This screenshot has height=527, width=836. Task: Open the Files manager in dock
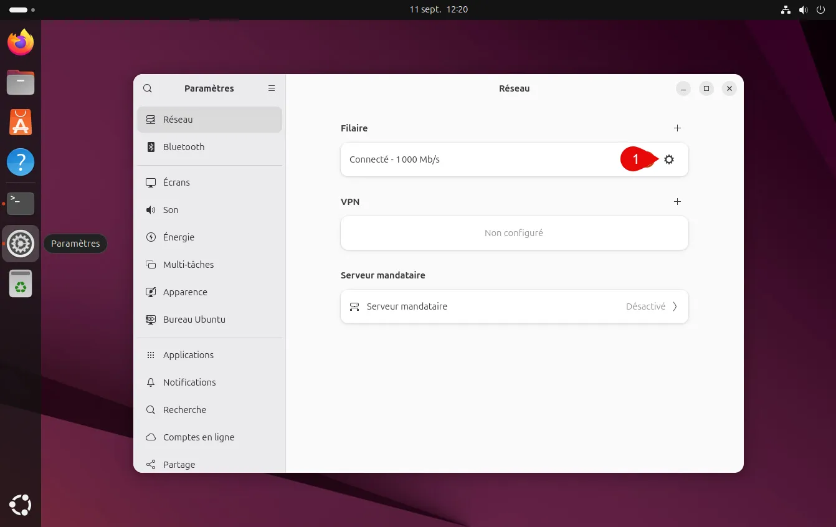point(21,82)
